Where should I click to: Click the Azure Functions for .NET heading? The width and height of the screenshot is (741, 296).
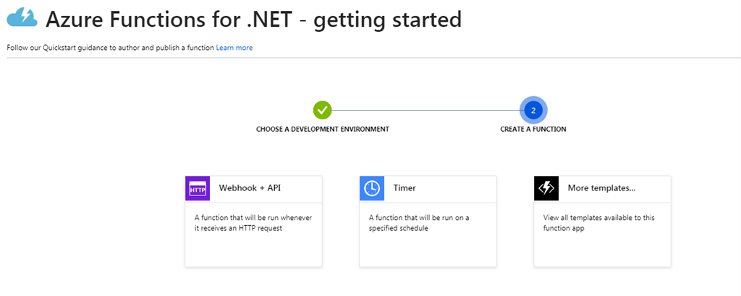coord(253,20)
